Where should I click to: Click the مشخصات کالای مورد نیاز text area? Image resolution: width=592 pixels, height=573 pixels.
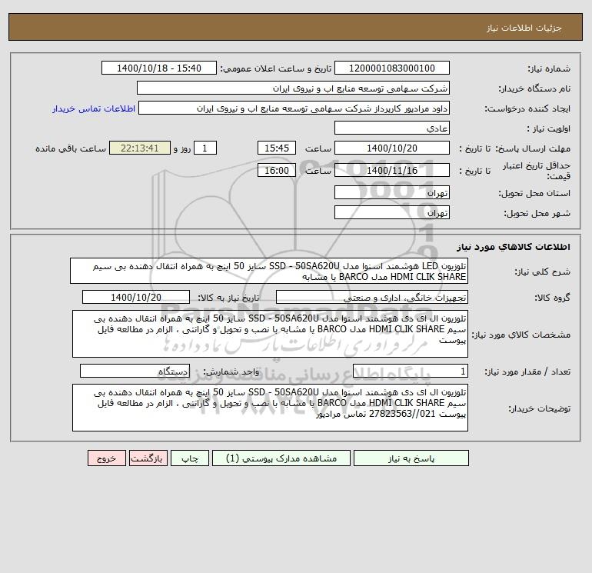[x=270, y=334]
